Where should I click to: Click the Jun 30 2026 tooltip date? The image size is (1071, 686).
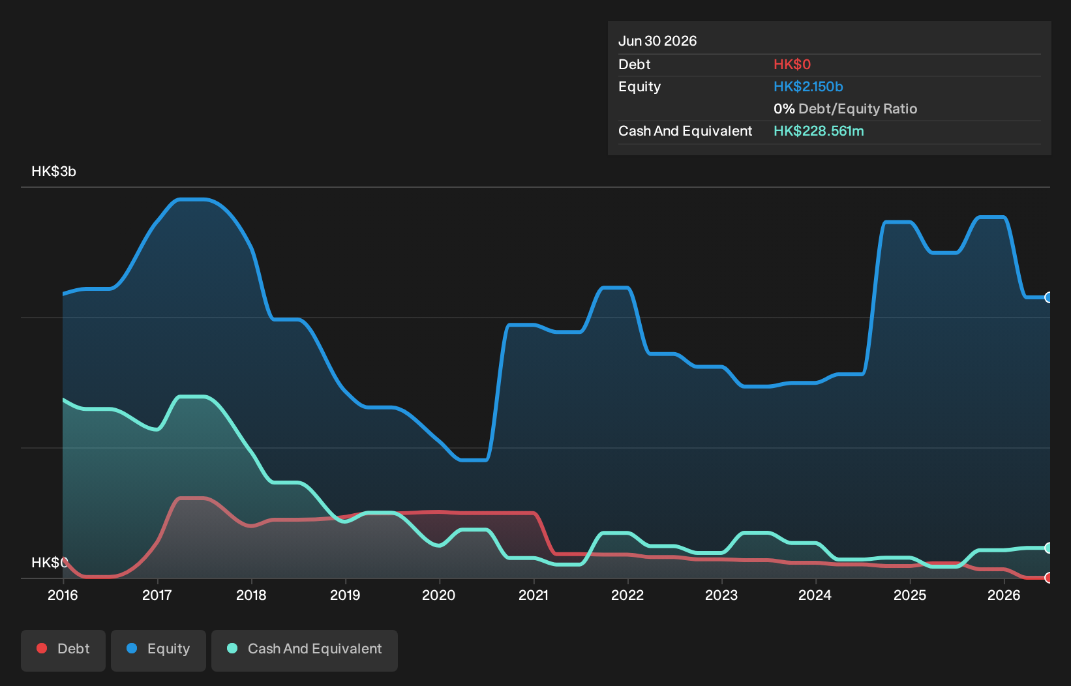(x=657, y=41)
